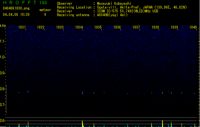
Task: Select observer name Masayuki Kobayashi
Action: tap(114, 3)
